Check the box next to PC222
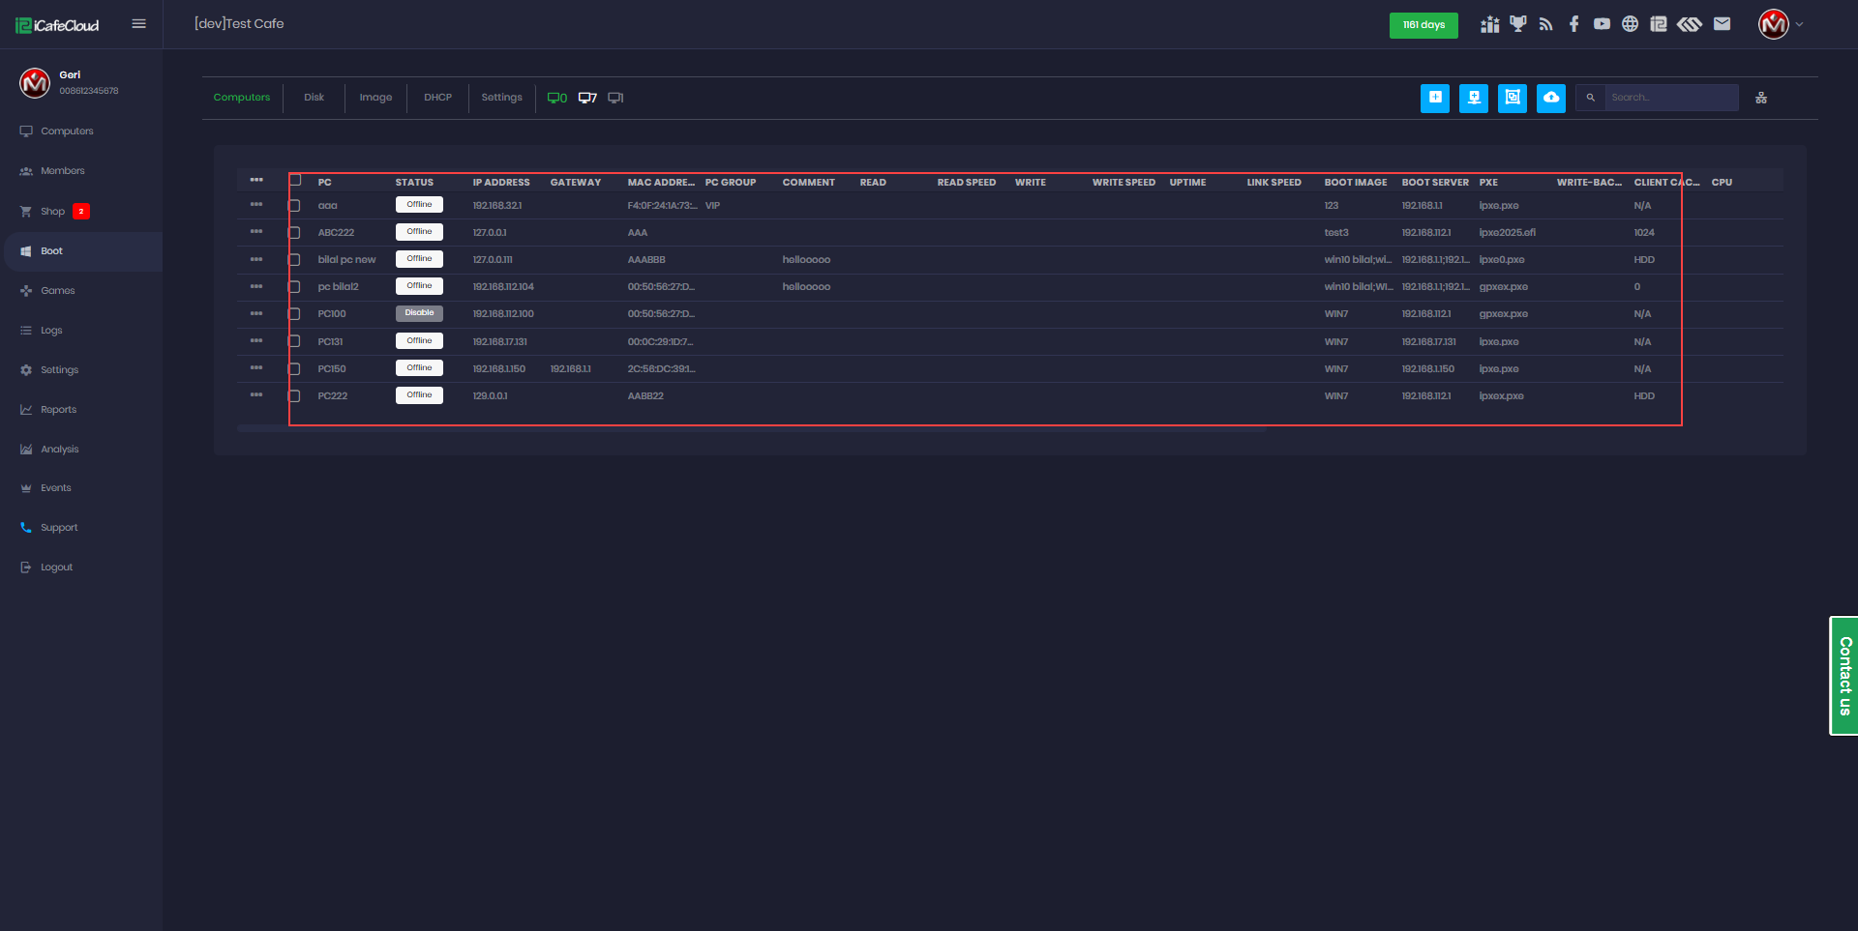The width and height of the screenshot is (1858, 931). (295, 396)
